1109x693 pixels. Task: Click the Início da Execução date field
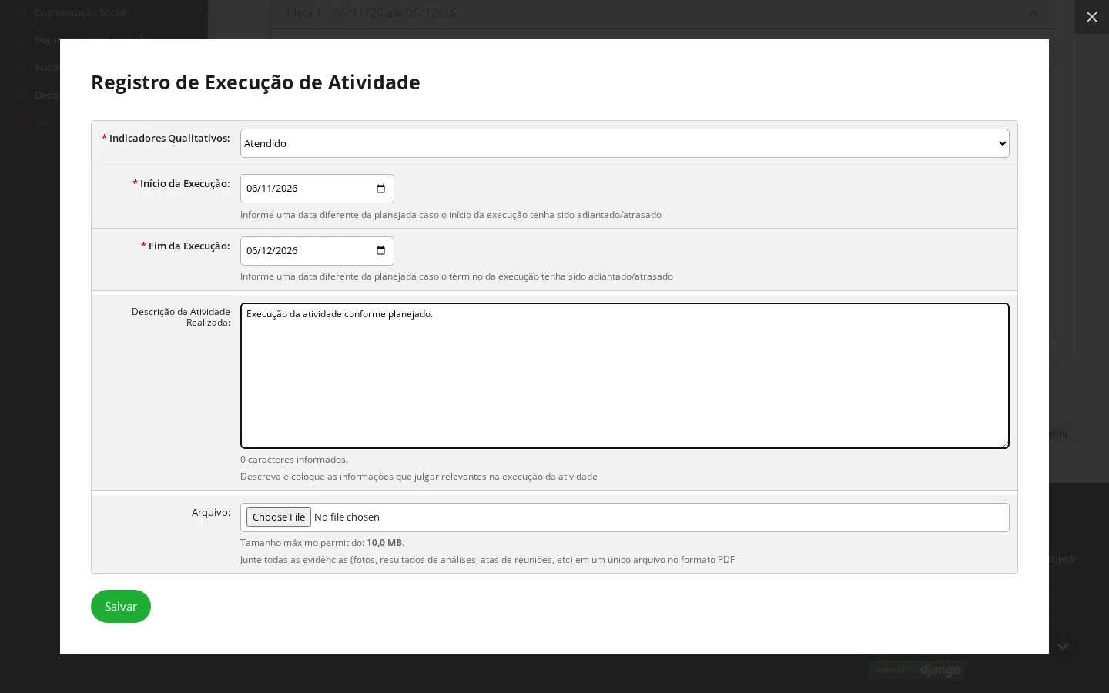pos(317,189)
